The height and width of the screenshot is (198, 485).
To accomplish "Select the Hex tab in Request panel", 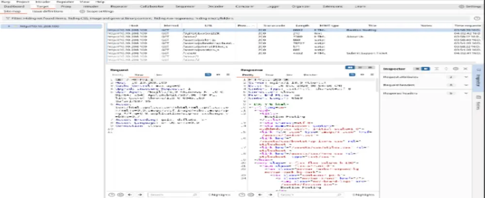I will [x=159, y=75].
